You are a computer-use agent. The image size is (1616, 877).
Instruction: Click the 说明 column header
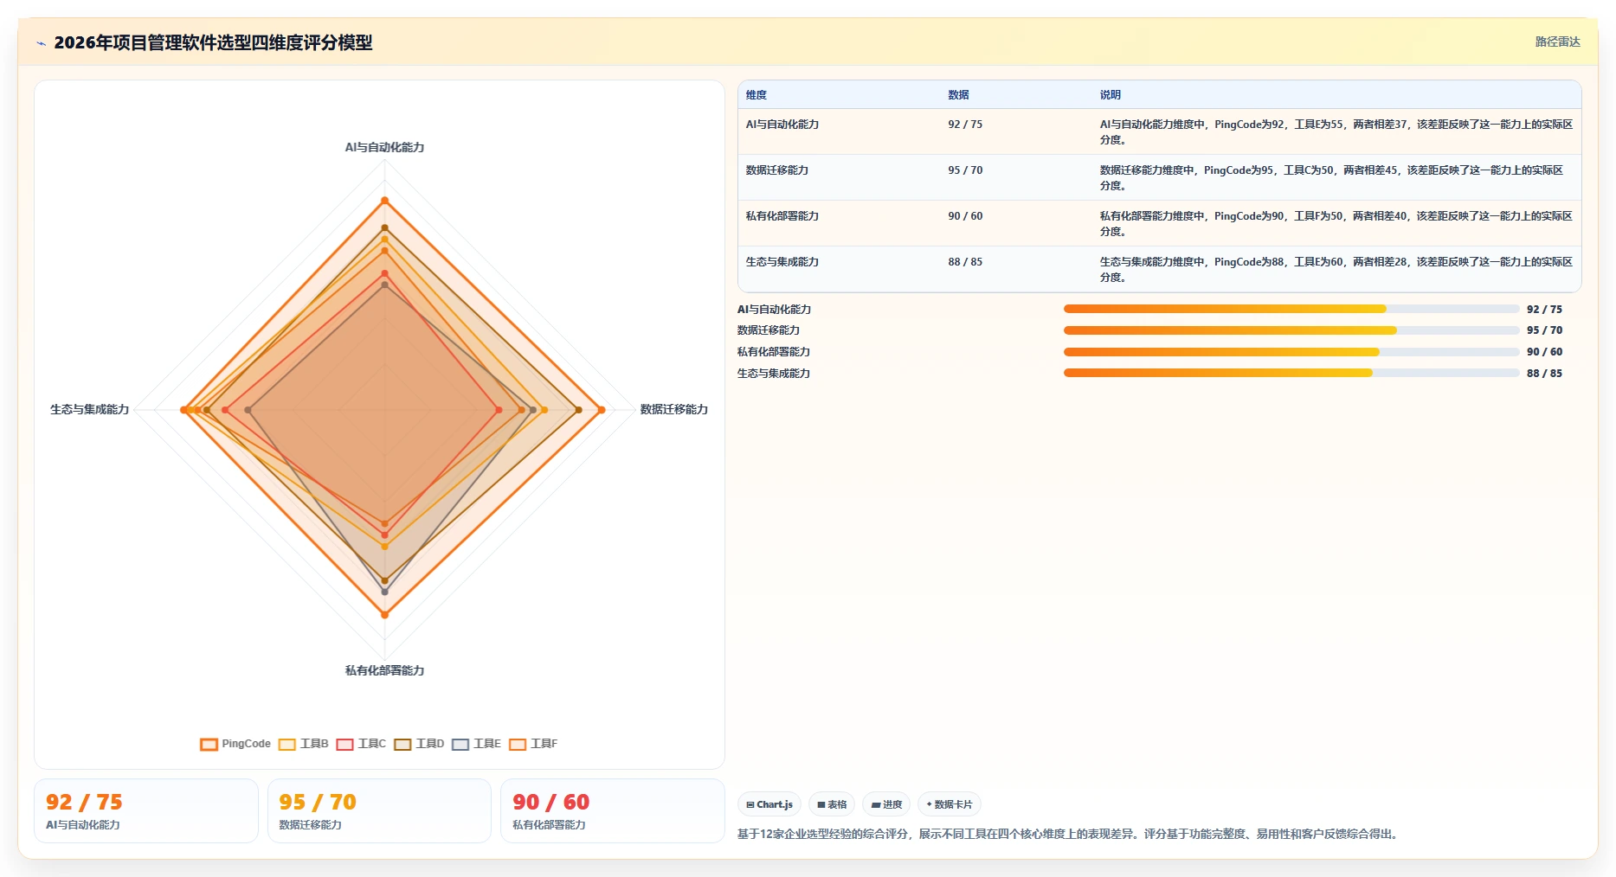click(1111, 95)
